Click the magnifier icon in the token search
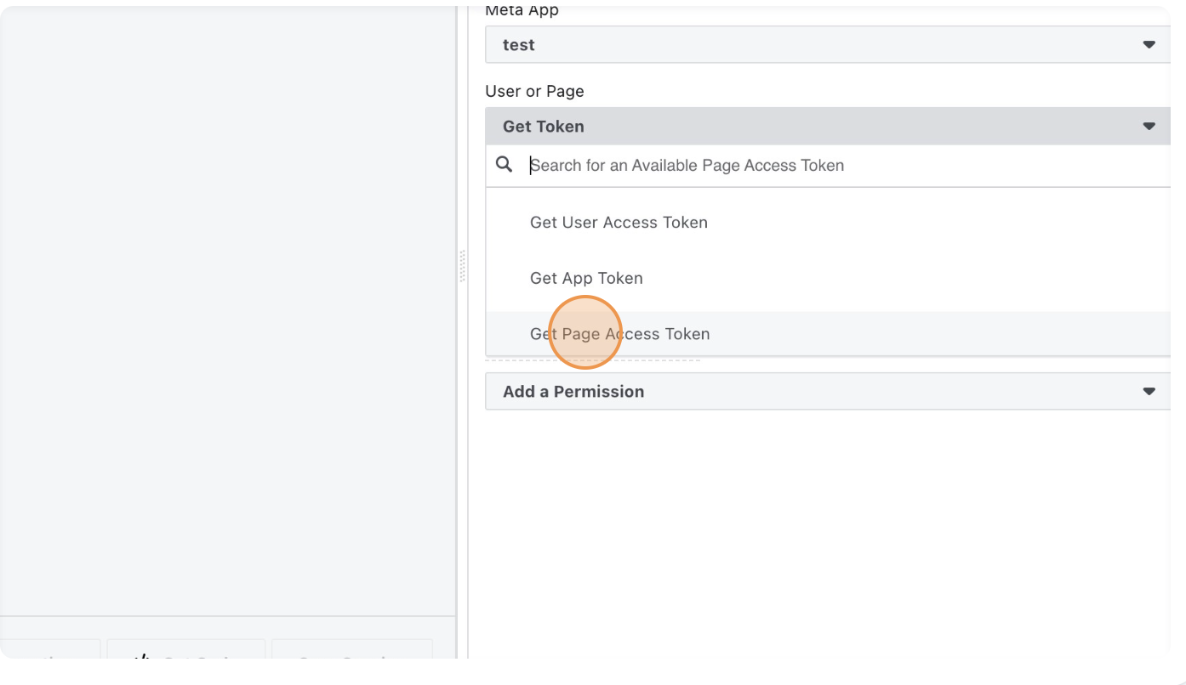This screenshot has width=1186, height=685. pos(505,164)
